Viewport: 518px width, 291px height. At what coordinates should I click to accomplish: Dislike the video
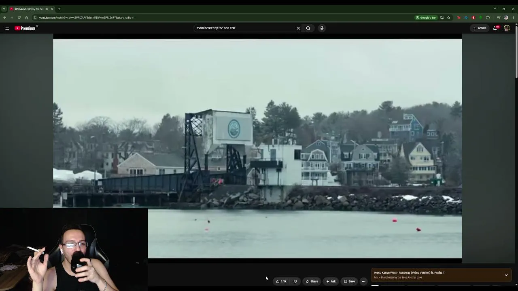tap(295, 281)
